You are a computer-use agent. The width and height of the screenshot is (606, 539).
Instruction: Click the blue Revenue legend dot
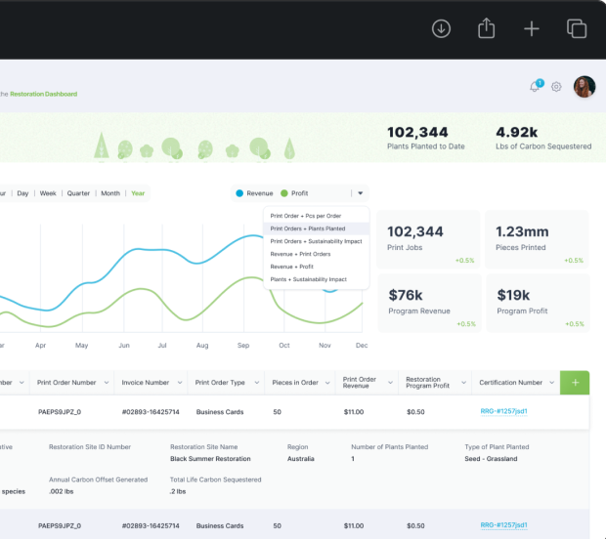tap(239, 193)
